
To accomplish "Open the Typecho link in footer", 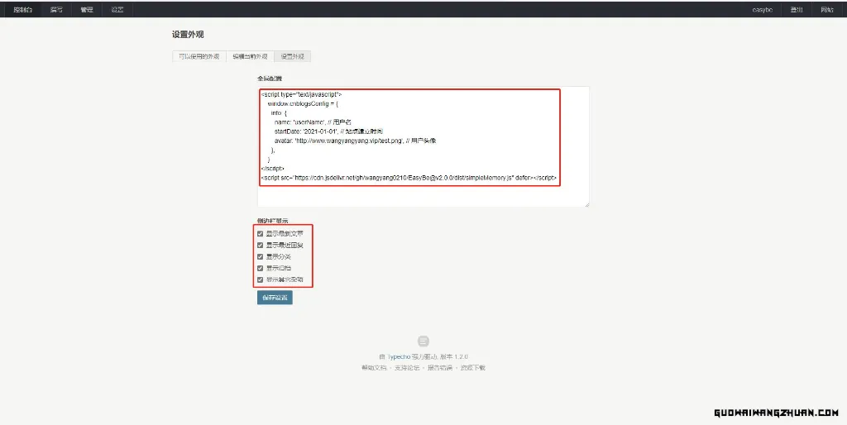I will tap(398, 357).
